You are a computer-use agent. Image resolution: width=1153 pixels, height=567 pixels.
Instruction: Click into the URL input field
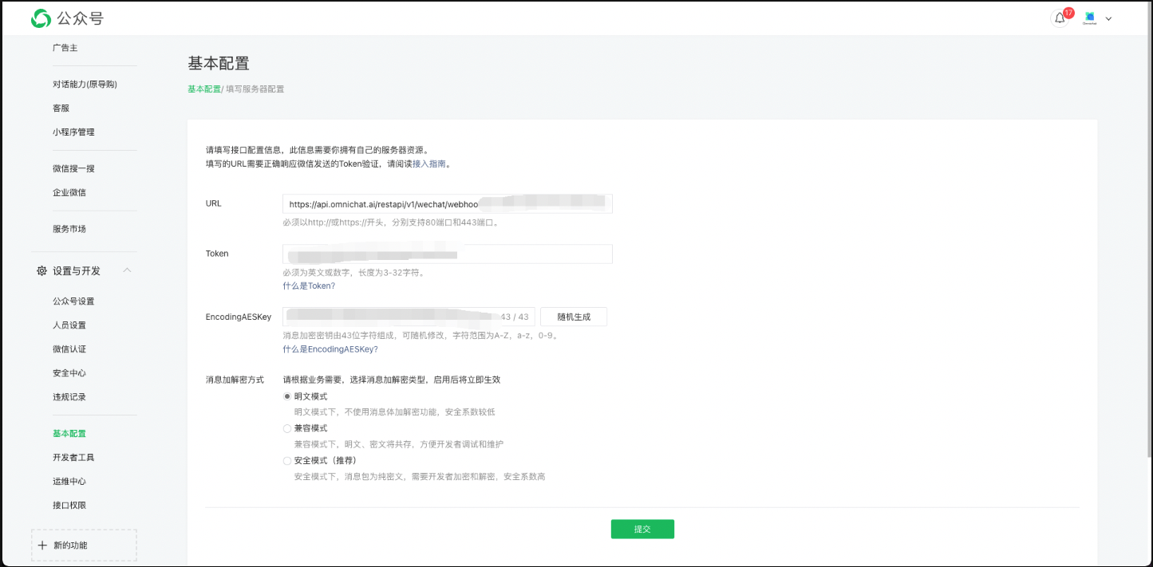447,204
